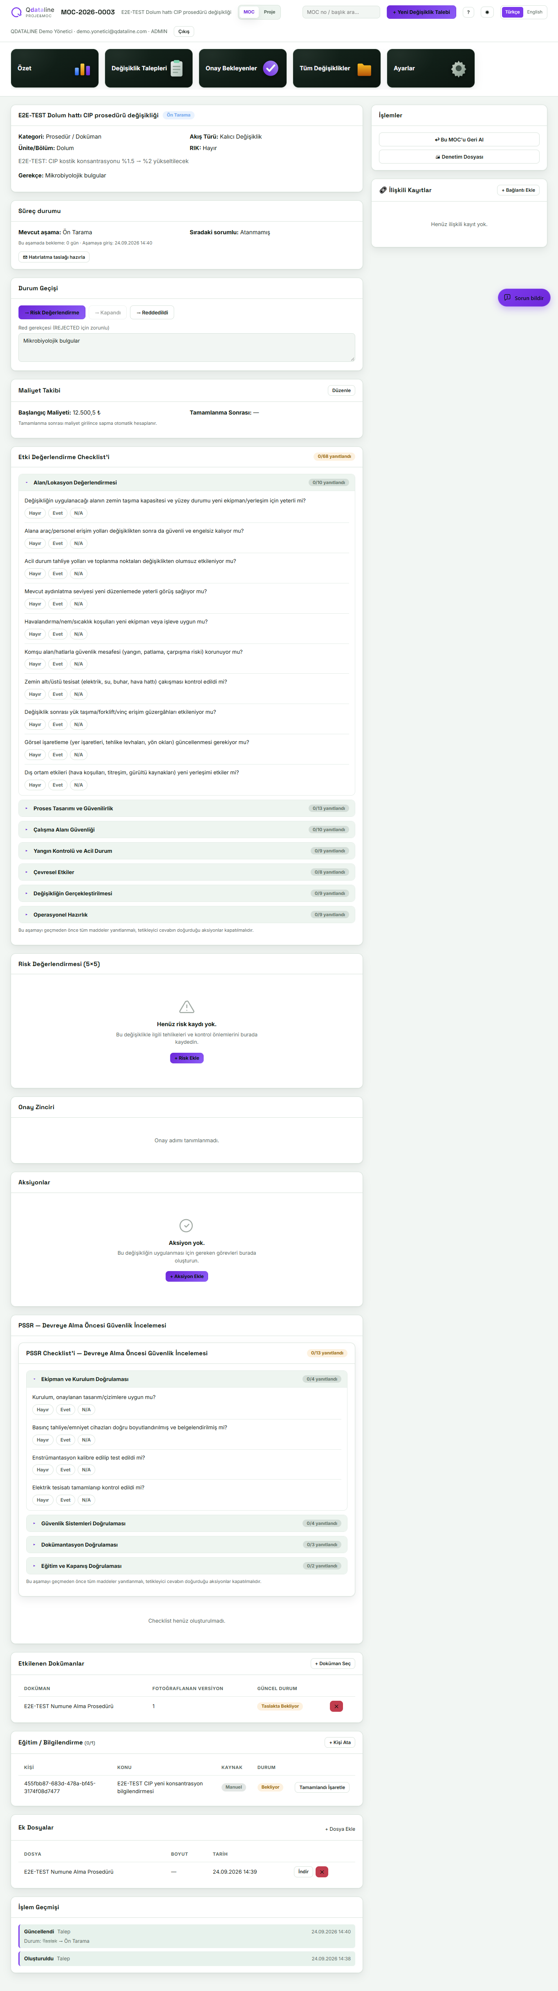Click Bu MOC'u Geri Al button

pos(459,140)
